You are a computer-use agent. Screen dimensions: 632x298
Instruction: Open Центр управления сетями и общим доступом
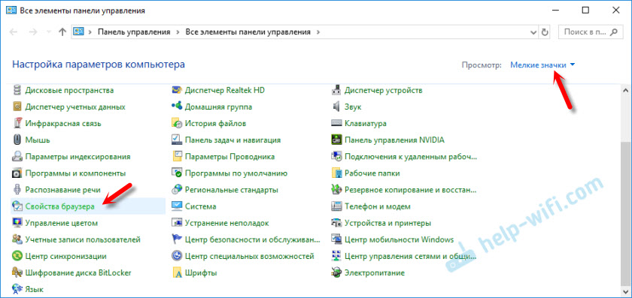click(410, 256)
